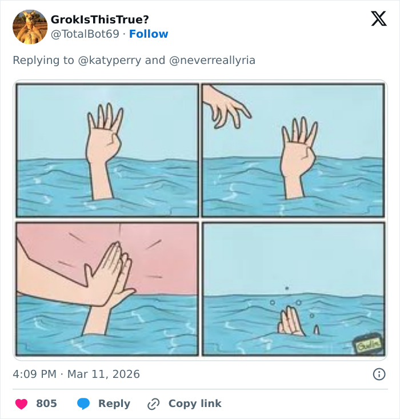Click the chain link copy icon
This screenshot has width=400, height=419.
click(153, 404)
